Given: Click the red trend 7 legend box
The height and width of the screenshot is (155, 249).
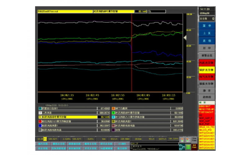Looking at the screenshot, I should 40,122.
